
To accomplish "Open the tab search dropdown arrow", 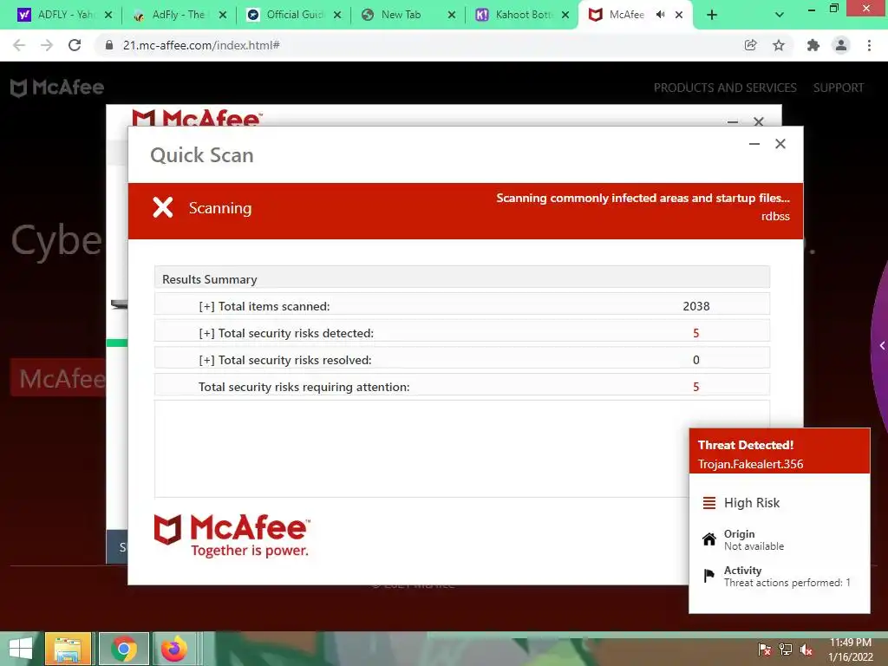I will pyautogui.click(x=780, y=15).
